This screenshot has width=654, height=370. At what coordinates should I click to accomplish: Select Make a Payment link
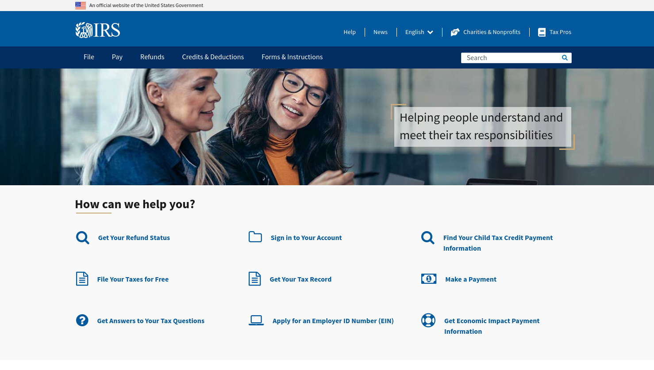[x=471, y=279]
